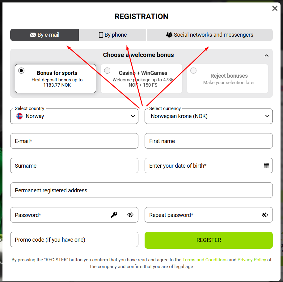283x282 pixels.
Task: Focus the Promo code input field
Action: point(74,239)
